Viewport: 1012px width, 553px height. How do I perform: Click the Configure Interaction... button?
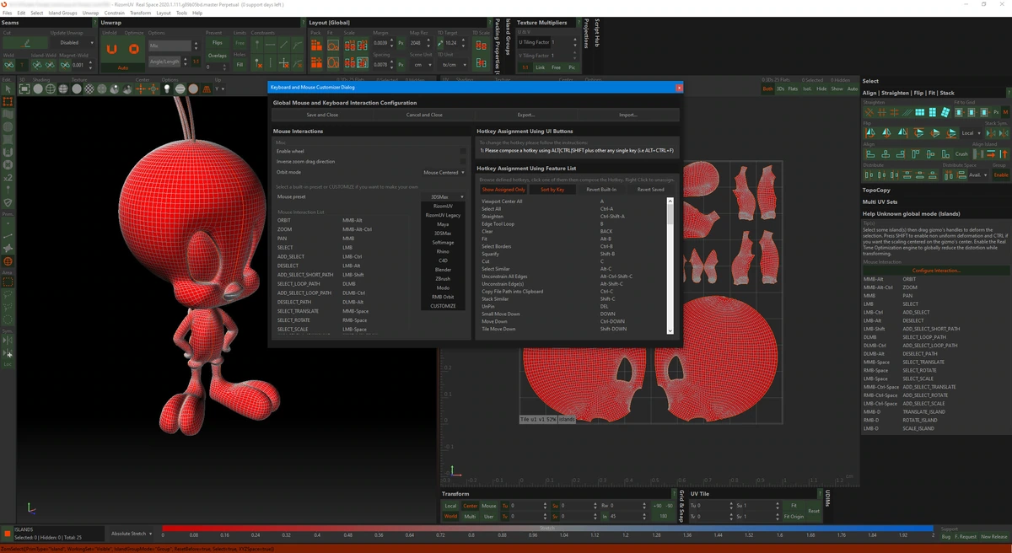pyautogui.click(x=936, y=271)
